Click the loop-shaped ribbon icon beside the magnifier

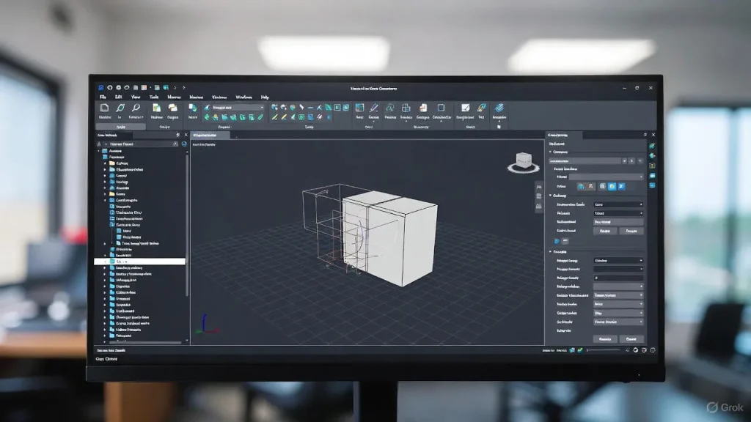click(120, 108)
